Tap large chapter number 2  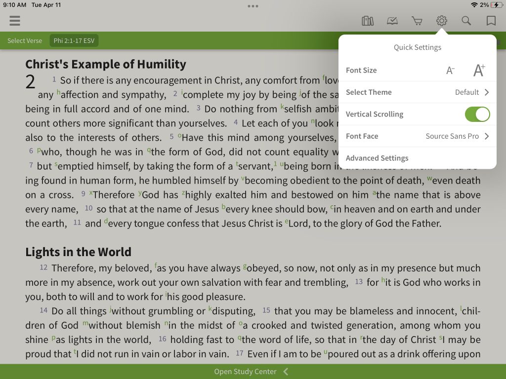pyautogui.click(x=30, y=81)
